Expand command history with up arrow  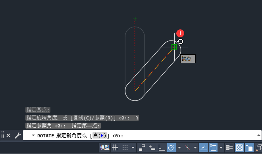point(259,135)
